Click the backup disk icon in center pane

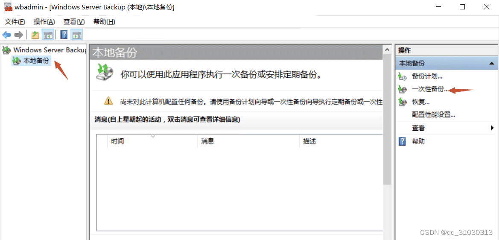click(x=105, y=72)
